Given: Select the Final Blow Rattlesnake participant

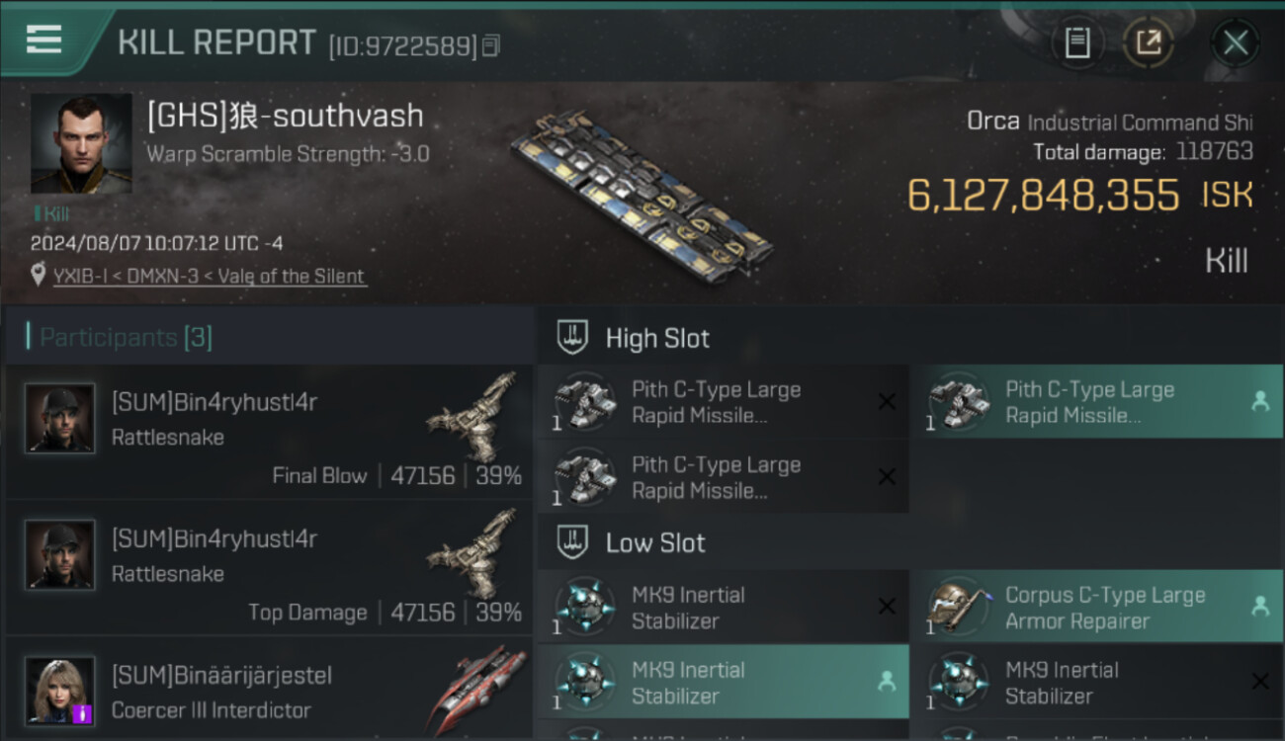Looking at the screenshot, I should 269,433.
